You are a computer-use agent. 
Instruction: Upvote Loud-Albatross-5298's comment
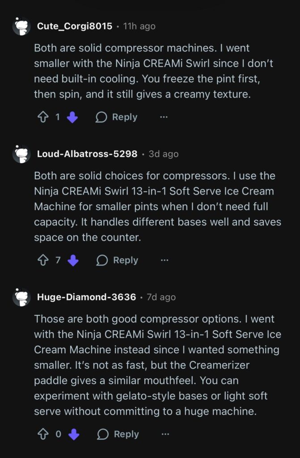tap(44, 260)
